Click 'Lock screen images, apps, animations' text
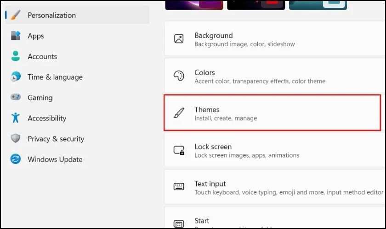This screenshot has height=229, width=386. pyautogui.click(x=247, y=155)
